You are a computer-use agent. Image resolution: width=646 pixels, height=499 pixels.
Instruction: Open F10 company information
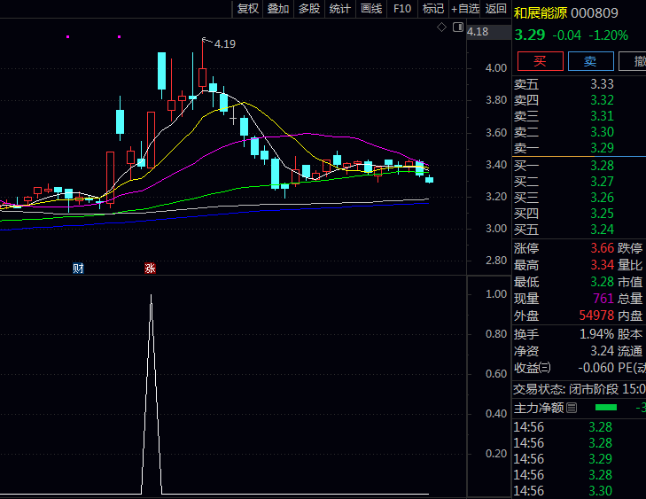pyautogui.click(x=402, y=9)
